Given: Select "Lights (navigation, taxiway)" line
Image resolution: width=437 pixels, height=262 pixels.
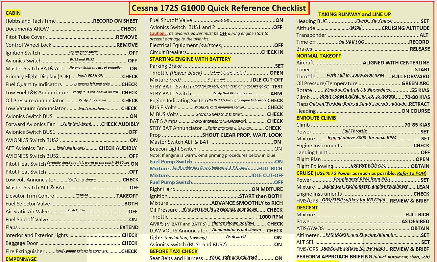Looking at the screenshot, I should point(216,238).
